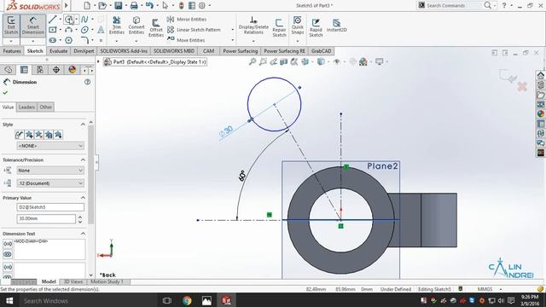Click the 30.00mm value field
The width and height of the screenshot is (546, 307).
pyautogui.click(x=46, y=218)
